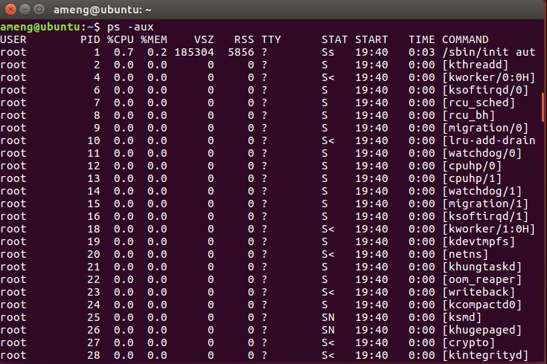547x364 pixels.
Task: Click the [crypto] process name
Action: [x=469, y=342]
